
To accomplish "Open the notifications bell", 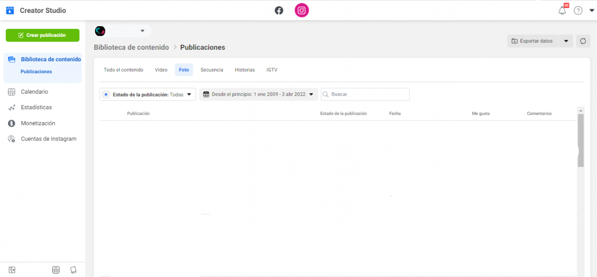I will click(x=562, y=10).
